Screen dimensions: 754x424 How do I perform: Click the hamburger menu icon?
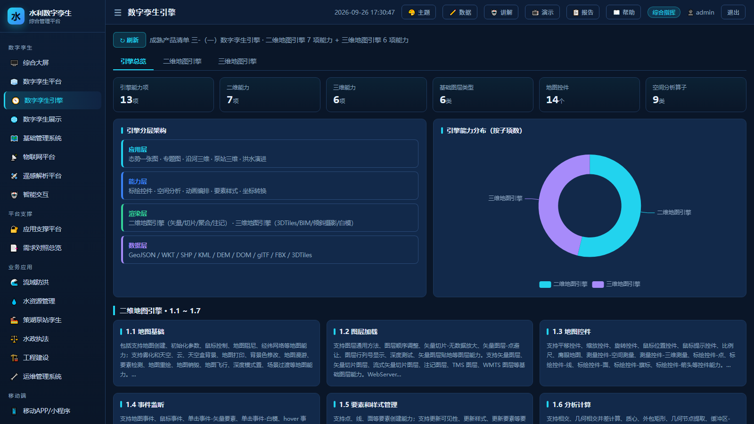pyautogui.click(x=118, y=13)
